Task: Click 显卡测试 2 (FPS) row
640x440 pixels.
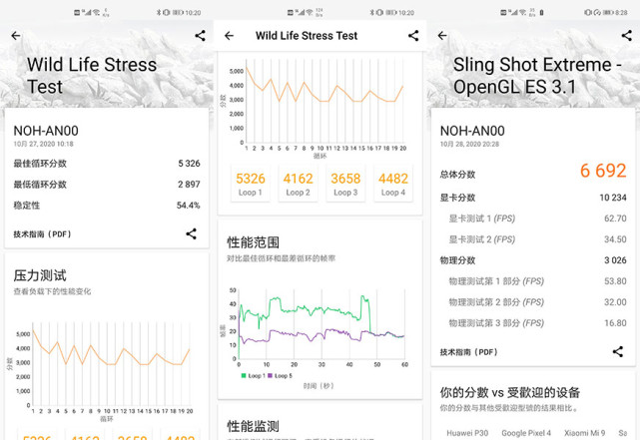Action: 533,239
